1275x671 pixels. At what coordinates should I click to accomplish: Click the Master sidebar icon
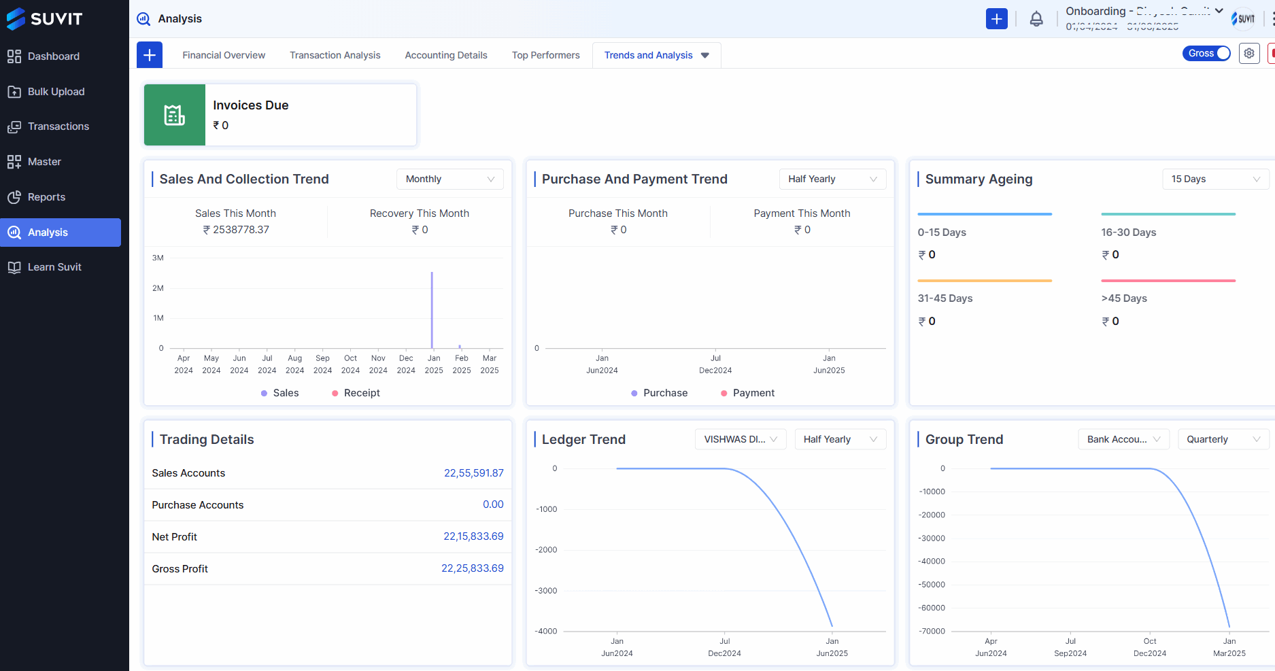pyautogui.click(x=14, y=162)
